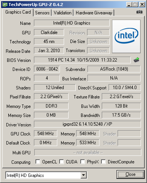Click the Close button
147x183 pixels.
click(x=130, y=174)
